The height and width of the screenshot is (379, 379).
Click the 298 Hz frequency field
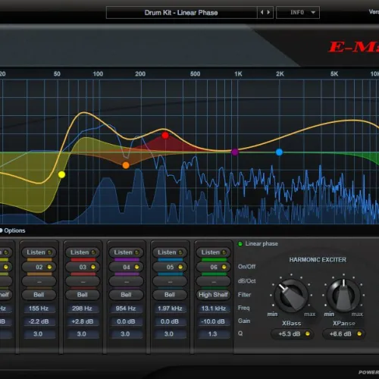point(83,309)
